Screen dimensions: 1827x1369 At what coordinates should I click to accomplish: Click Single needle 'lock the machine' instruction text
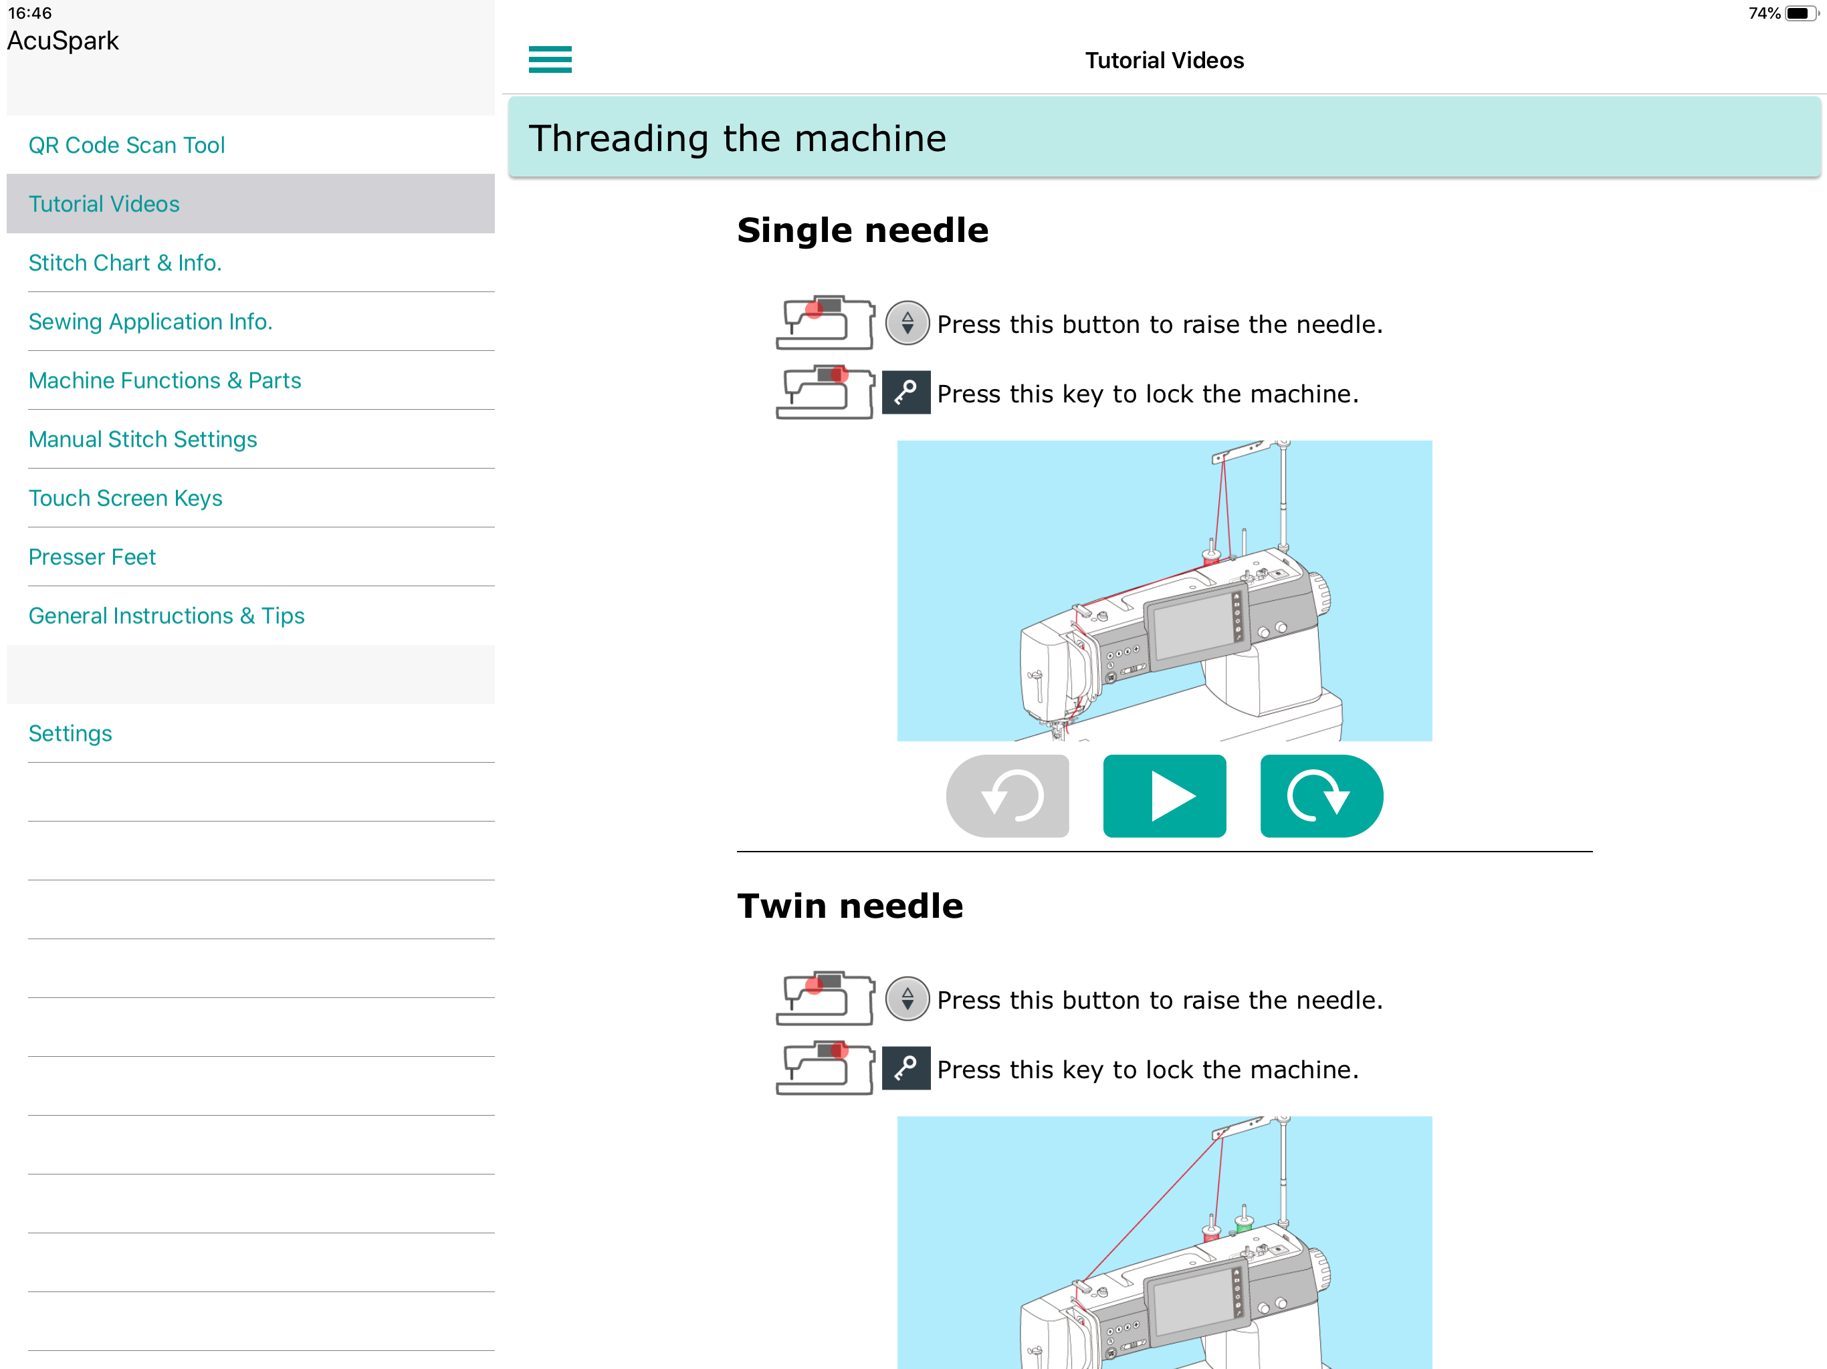point(1148,394)
